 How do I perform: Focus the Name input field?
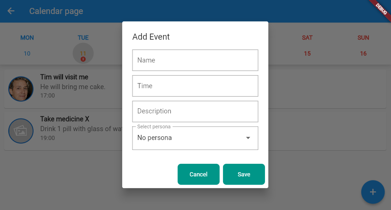[x=195, y=60]
